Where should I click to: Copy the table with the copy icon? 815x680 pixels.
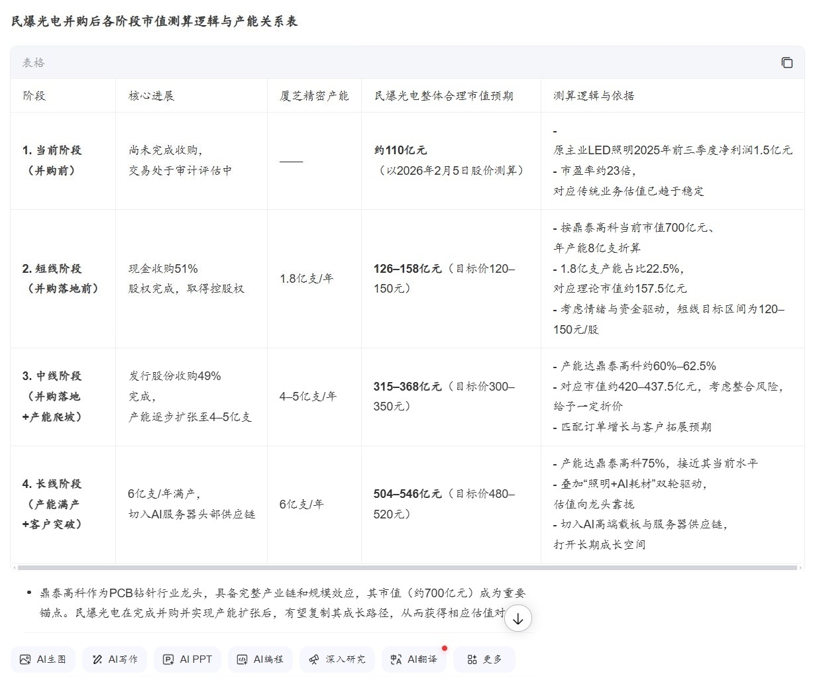787,62
